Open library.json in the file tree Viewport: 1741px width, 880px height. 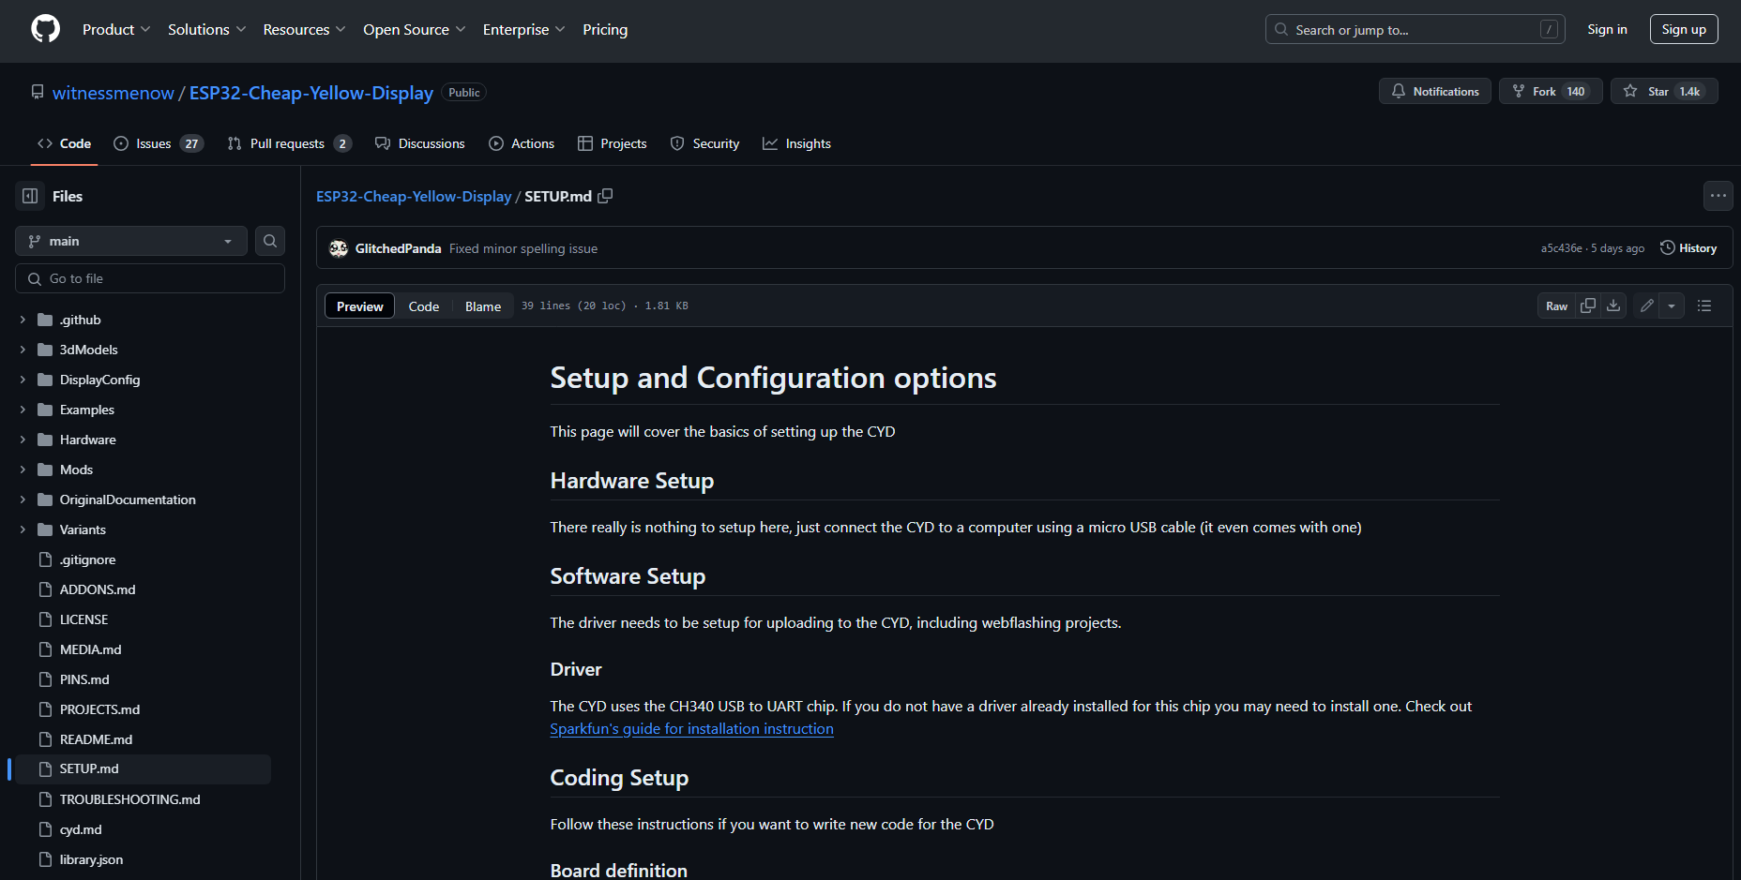click(x=91, y=859)
